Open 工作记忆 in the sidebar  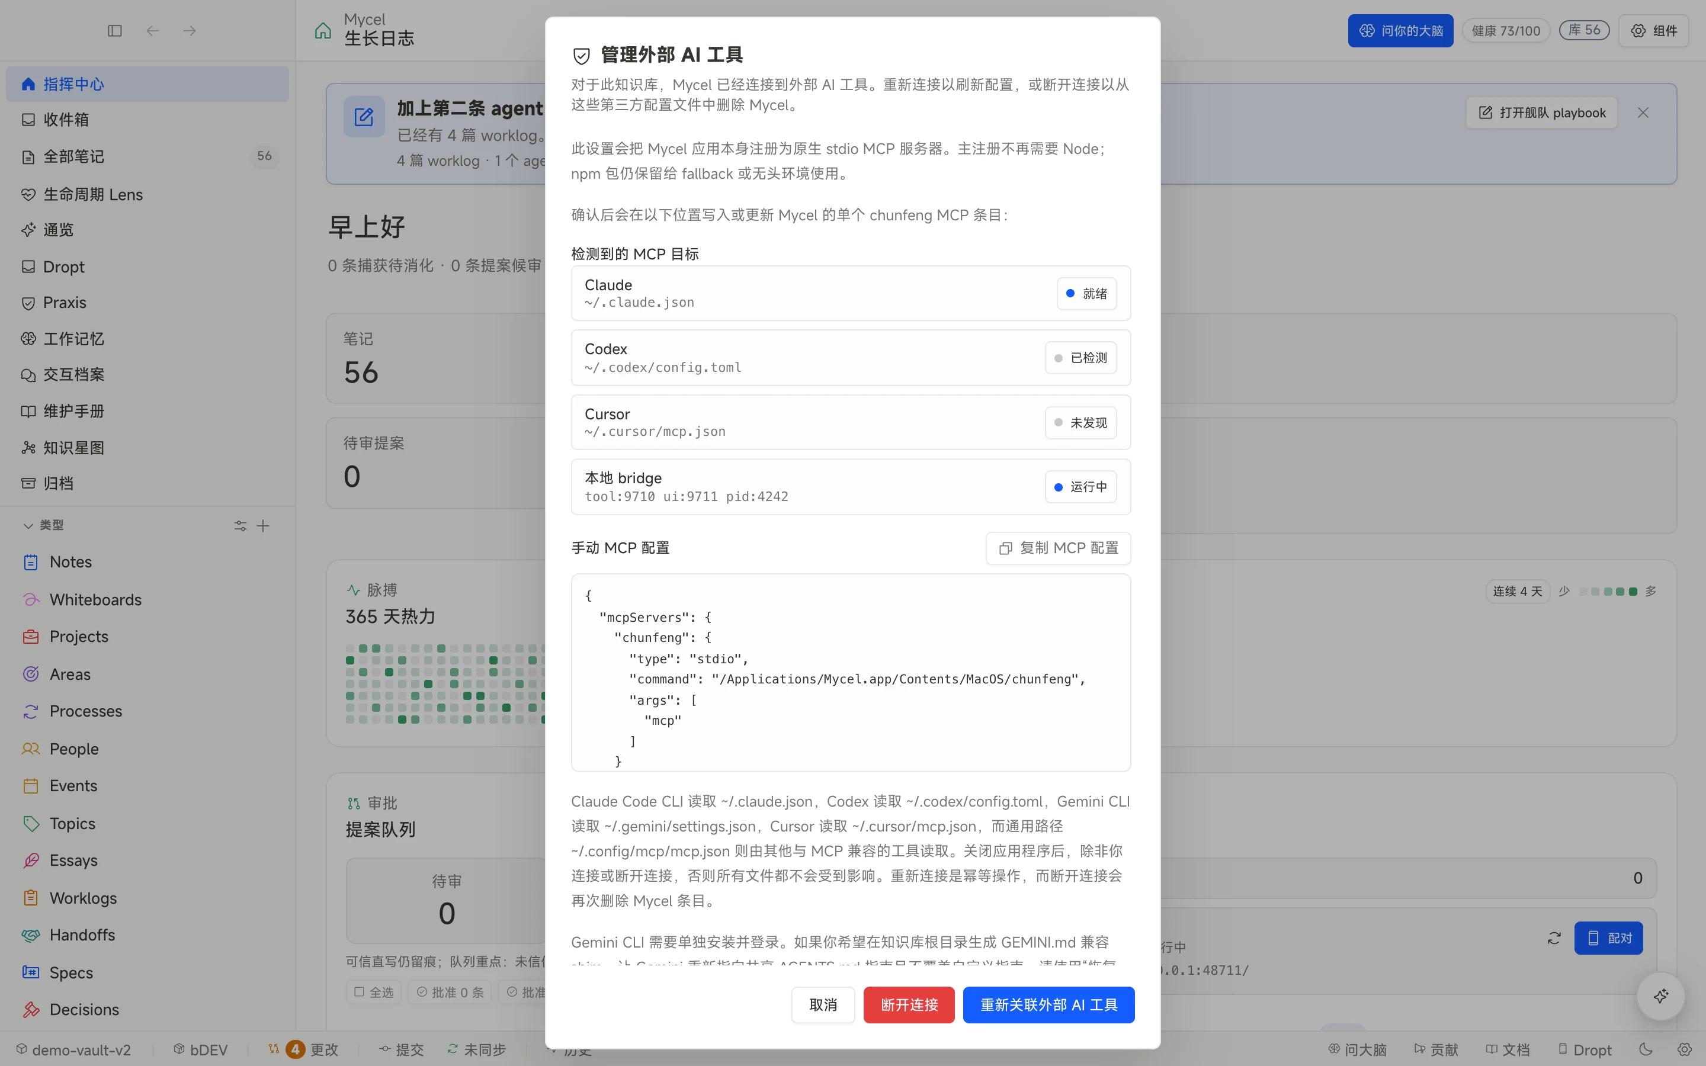point(147,338)
